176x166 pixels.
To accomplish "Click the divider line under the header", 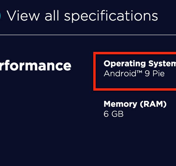I will (88, 35).
